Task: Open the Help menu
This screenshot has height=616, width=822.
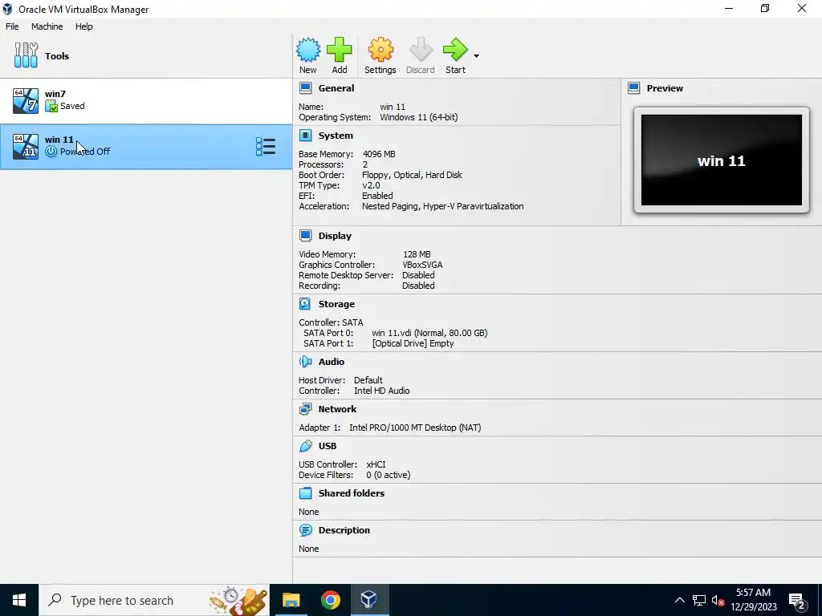Action: 83,26
